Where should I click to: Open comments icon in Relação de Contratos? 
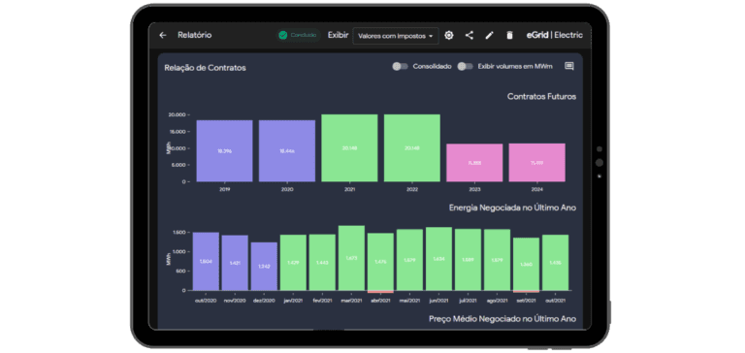(568, 67)
